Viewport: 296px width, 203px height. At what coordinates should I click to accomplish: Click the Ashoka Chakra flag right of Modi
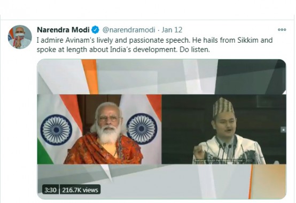pos(142,129)
